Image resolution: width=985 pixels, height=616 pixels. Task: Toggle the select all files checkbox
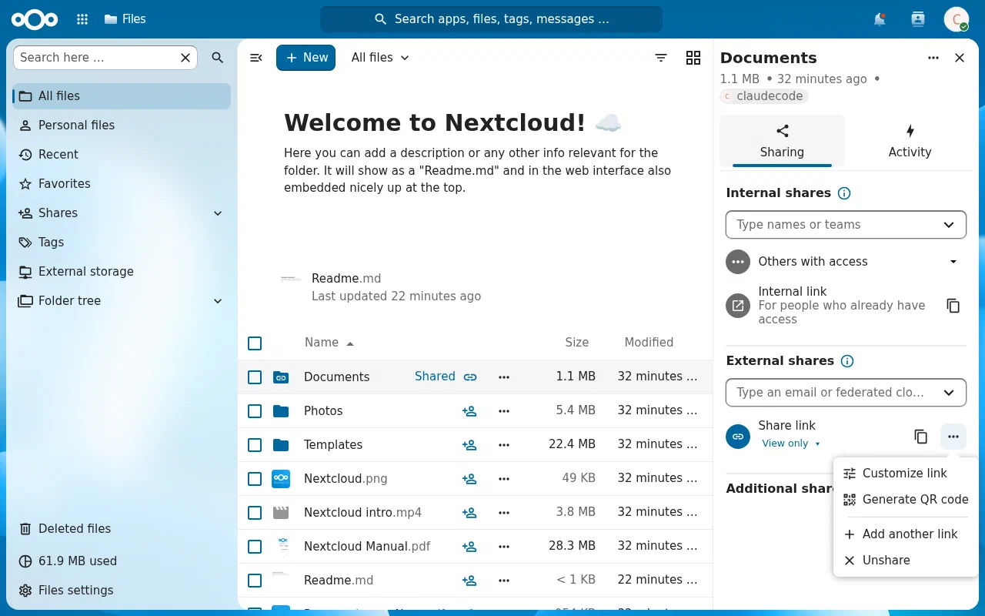pyautogui.click(x=255, y=343)
